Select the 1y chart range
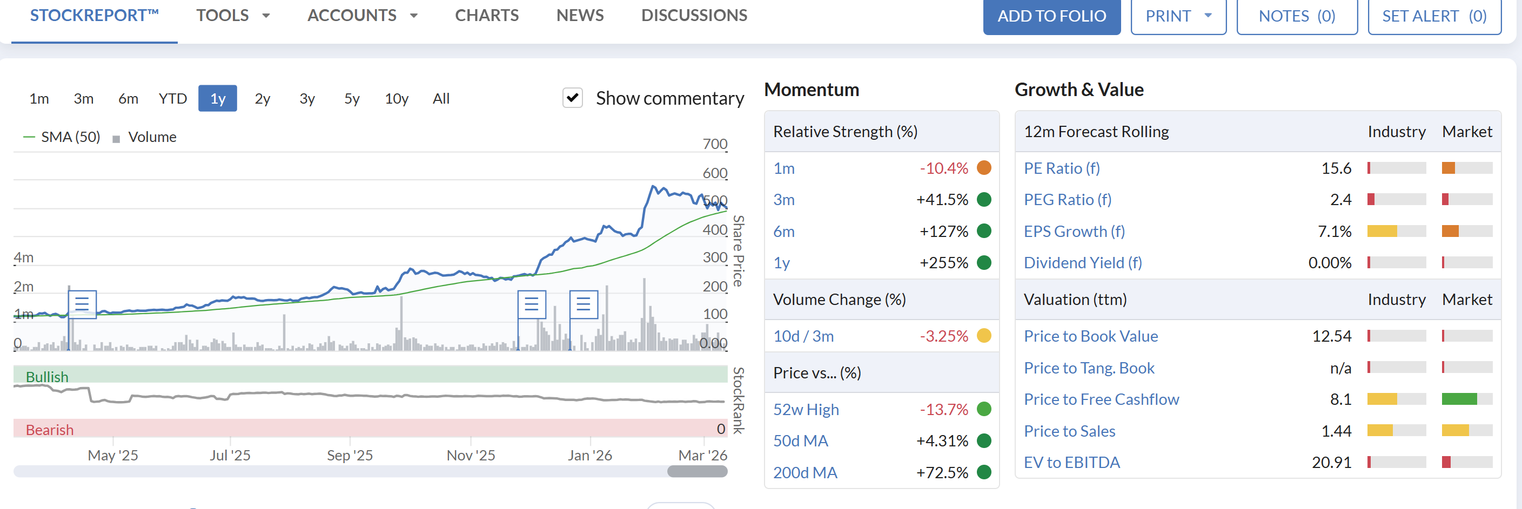The image size is (1522, 509). tap(217, 99)
